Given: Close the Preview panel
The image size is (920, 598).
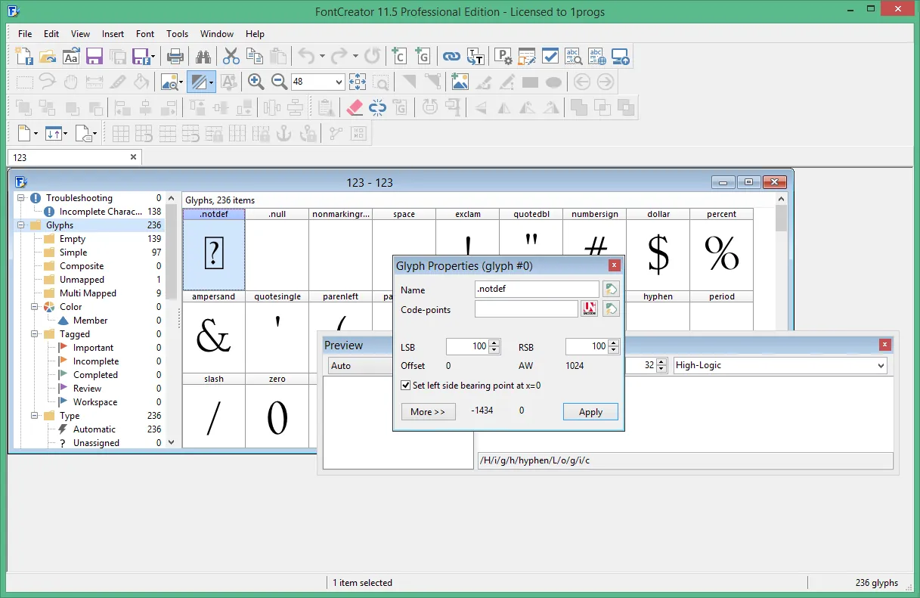Looking at the screenshot, I should tap(884, 345).
